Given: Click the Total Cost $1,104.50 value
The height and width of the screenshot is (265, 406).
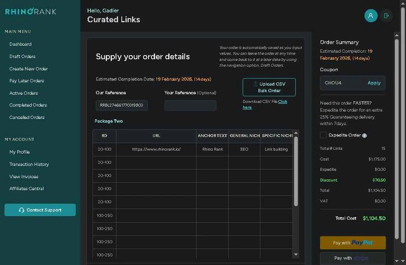Looking at the screenshot, I should 374,218.
